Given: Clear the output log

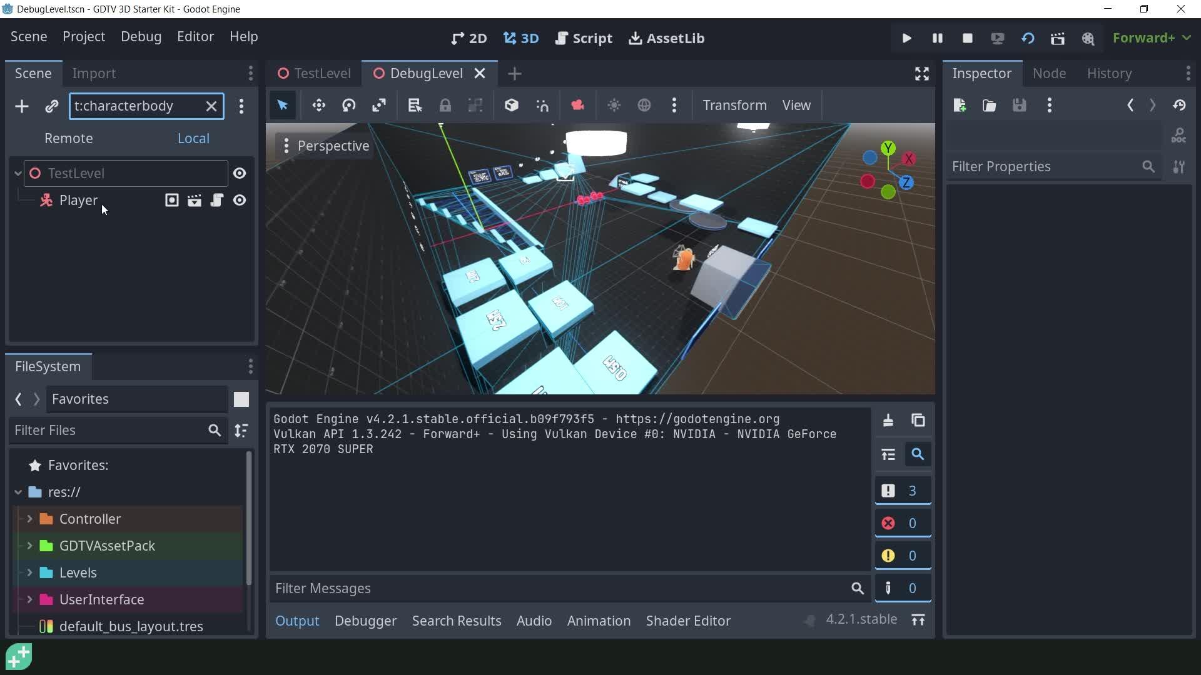Looking at the screenshot, I should pos(888,421).
